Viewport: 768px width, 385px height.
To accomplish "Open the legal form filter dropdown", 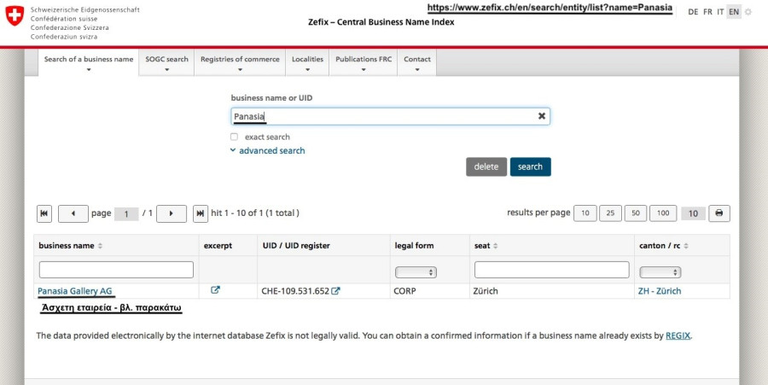I will click(416, 272).
